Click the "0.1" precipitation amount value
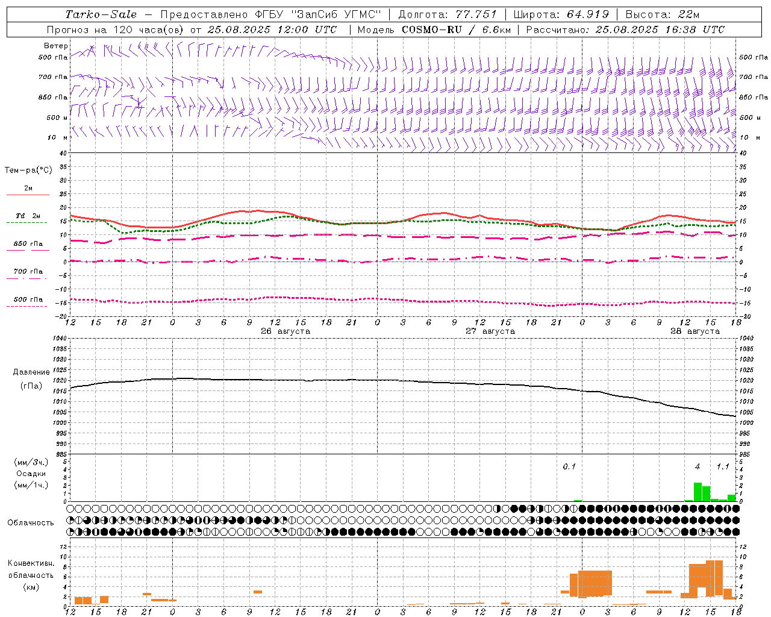 569,467
